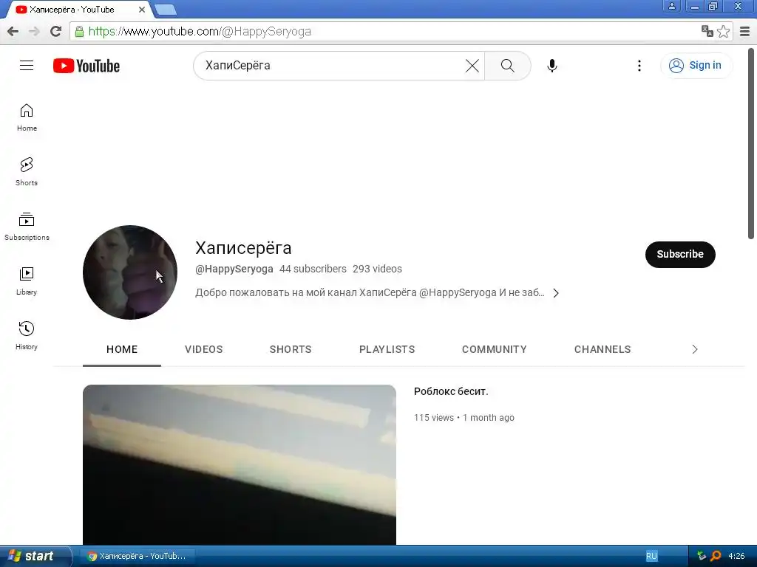Image resolution: width=757 pixels, height=567 pixels.
Task: Switch to the SHORTS tab
Action: pyautogui.click(x=291, y=349)
